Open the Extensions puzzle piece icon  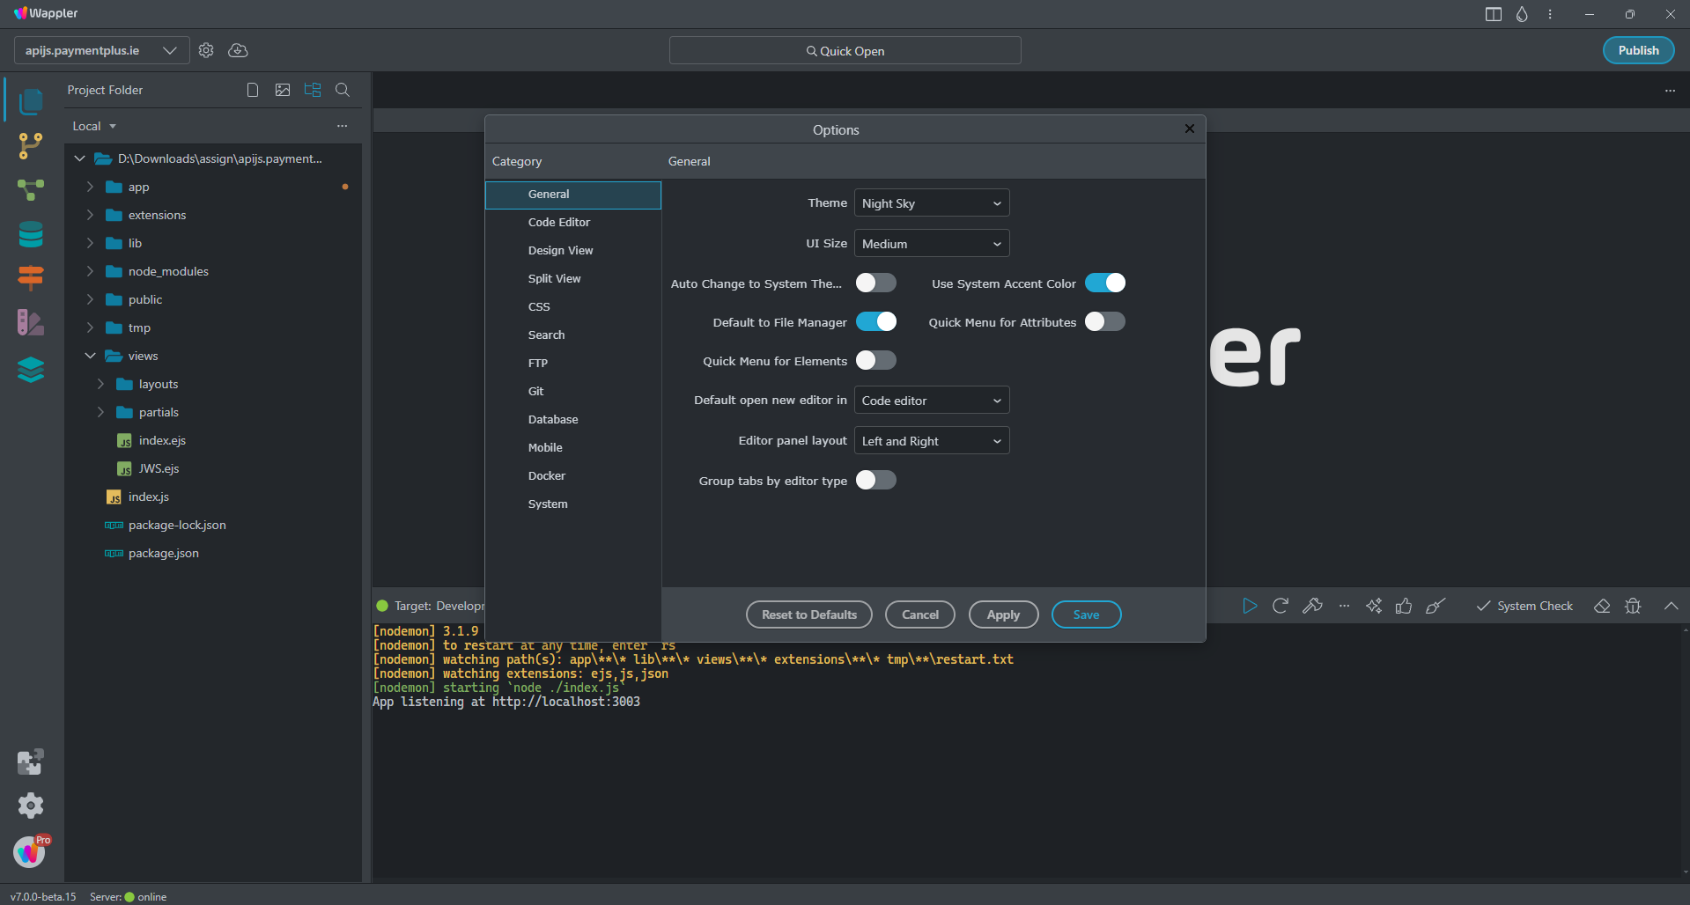point(31,762)
